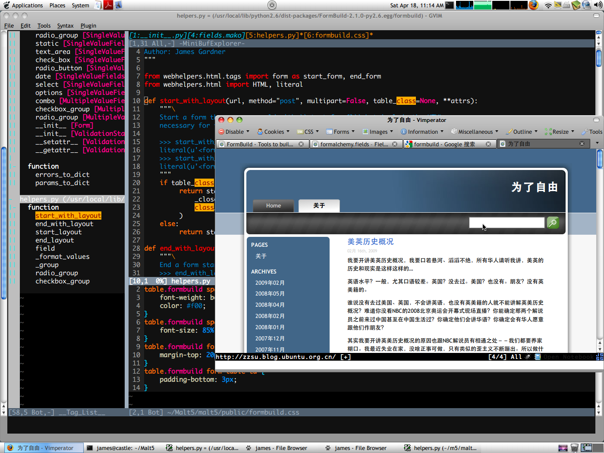This screenshot has height=453, width=604.
Task: Switch to the formbuild Google browser tab
Action: tap(450, 144)
